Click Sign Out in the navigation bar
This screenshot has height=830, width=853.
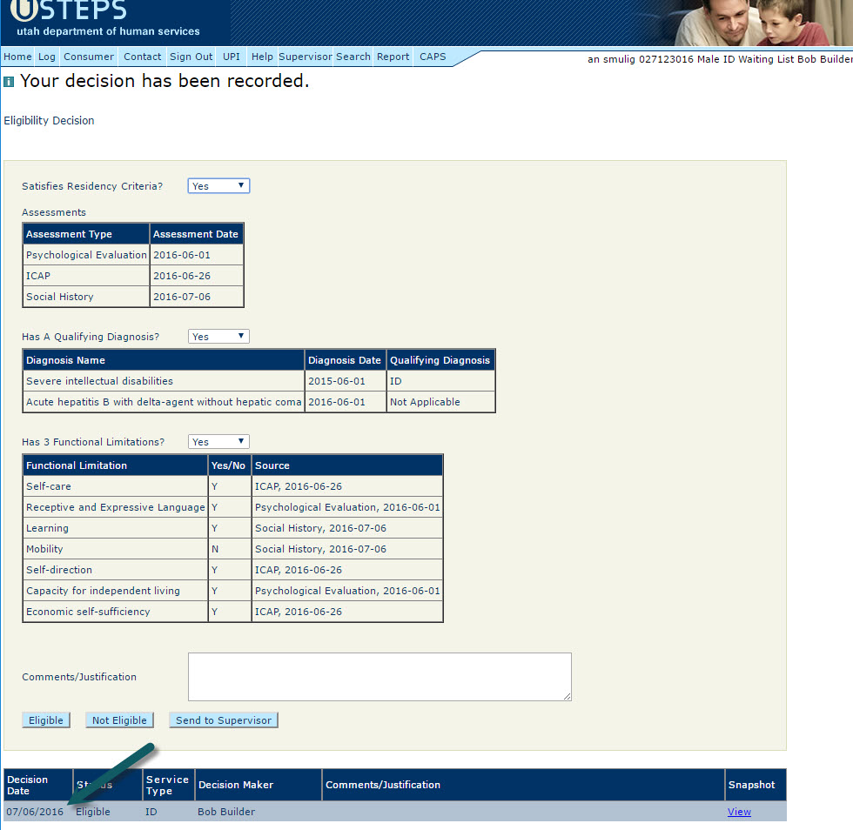pos(191,57)
